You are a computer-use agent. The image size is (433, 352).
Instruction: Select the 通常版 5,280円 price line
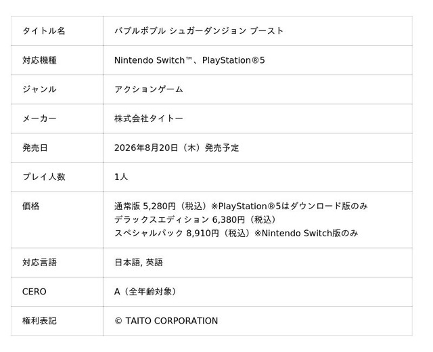[x=241, y=206]
